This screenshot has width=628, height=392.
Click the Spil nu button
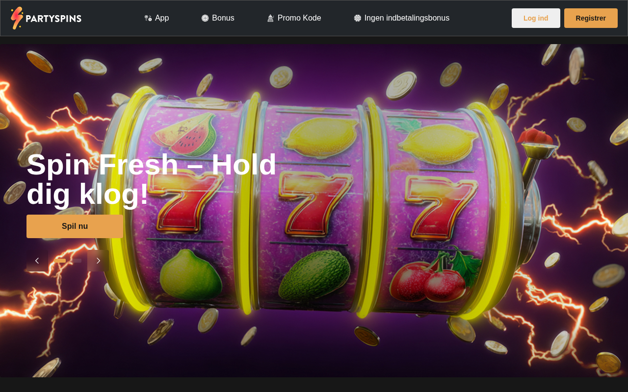pos(75,226)
